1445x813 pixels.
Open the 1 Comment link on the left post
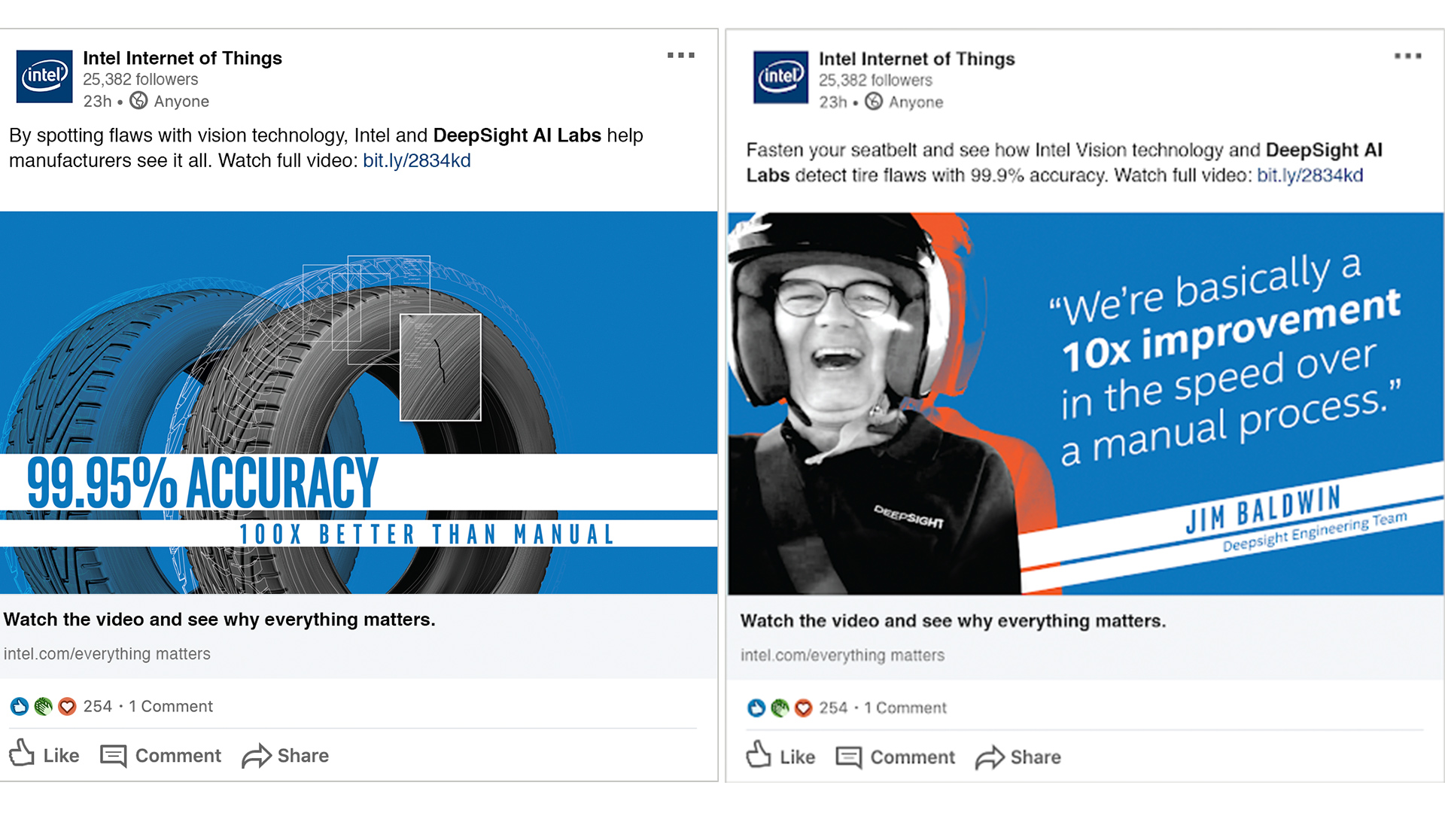click(x=171, y=706)
